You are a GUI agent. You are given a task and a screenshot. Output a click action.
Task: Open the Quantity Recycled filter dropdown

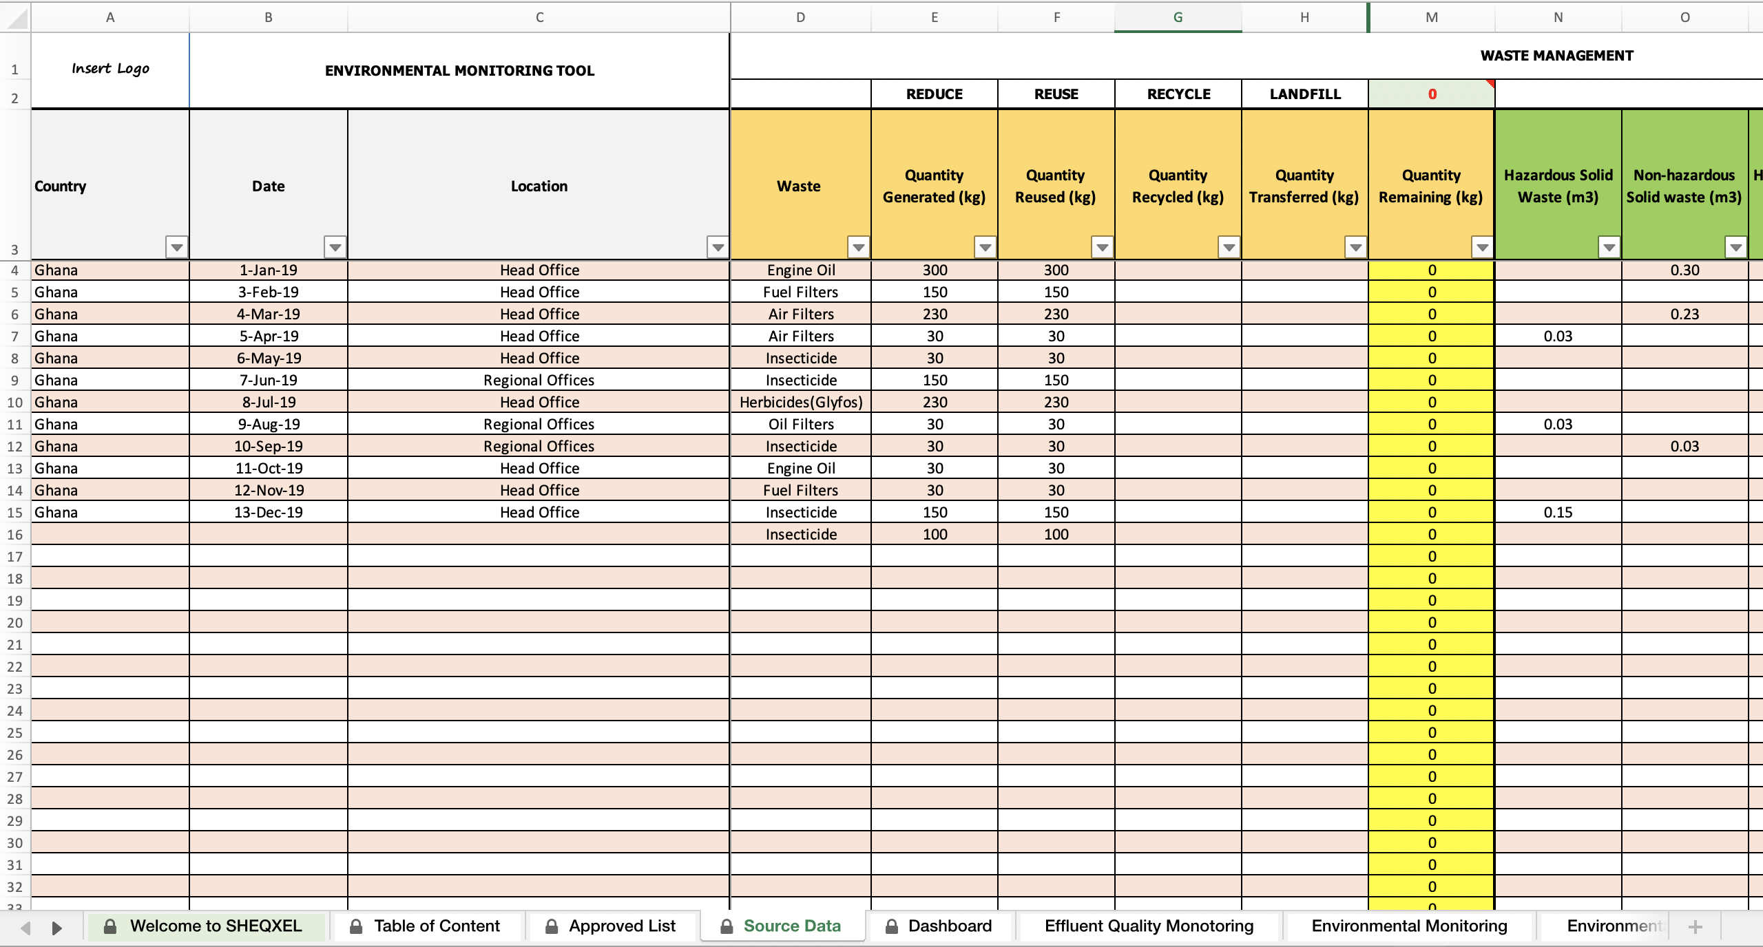coord(1229,247)
